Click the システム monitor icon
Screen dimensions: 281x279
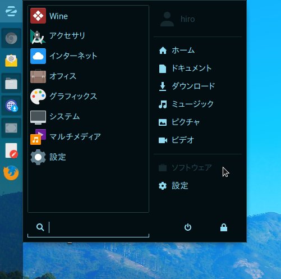pyautogui.click(x=38, y=117)
